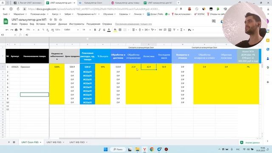Select cell containing 539 ₽
This screenshot has width=272, height=153.
click(x=88, y=67)
